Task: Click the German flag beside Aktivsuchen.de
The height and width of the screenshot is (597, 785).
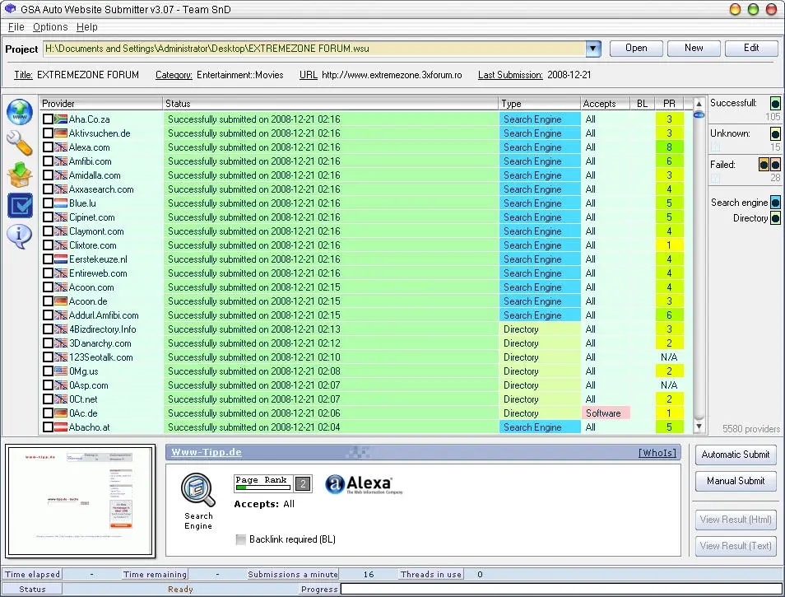Action: coord(61,133)
